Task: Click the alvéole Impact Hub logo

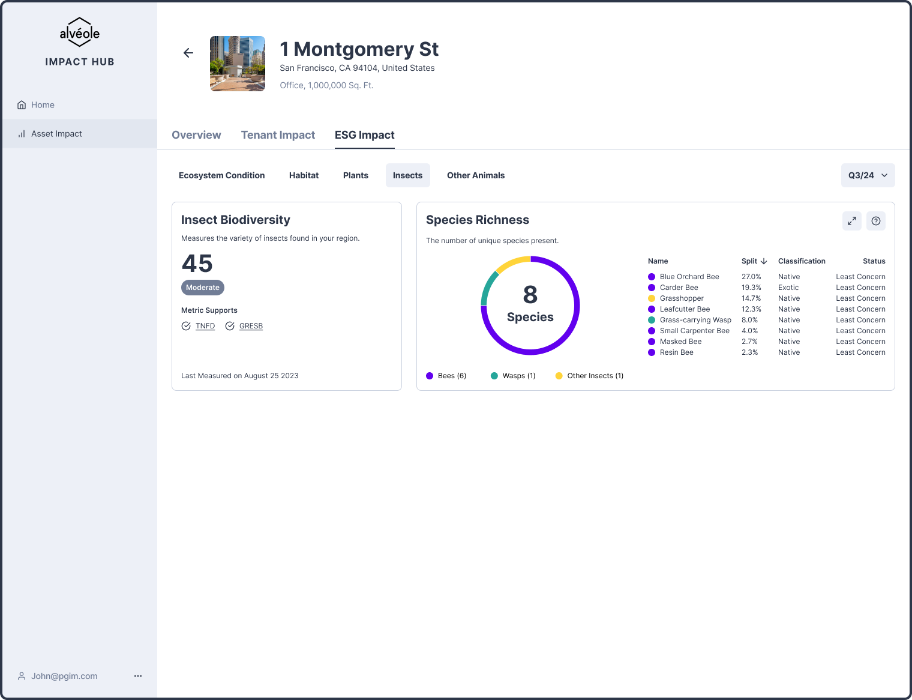Action: [x=80, y=42]
